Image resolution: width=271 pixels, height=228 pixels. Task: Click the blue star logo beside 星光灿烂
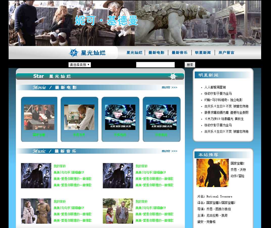pyautogui.click(x=74, y=53)
